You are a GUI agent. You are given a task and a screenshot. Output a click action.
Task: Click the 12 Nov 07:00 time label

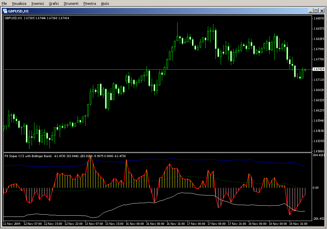[33, 224]
